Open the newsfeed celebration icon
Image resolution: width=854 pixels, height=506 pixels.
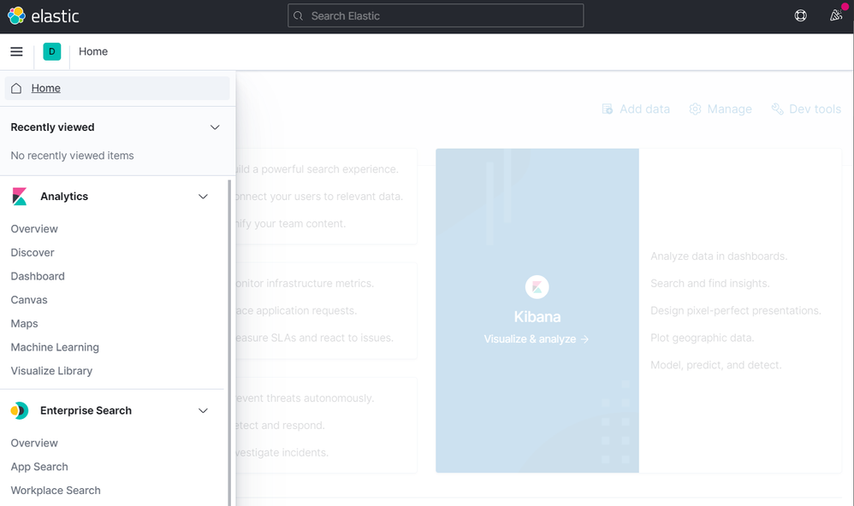pos(836,15)
